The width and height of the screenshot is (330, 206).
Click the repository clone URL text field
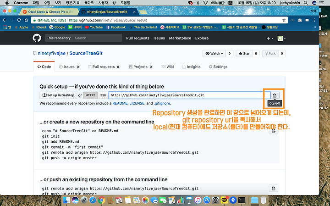[189, 95]
